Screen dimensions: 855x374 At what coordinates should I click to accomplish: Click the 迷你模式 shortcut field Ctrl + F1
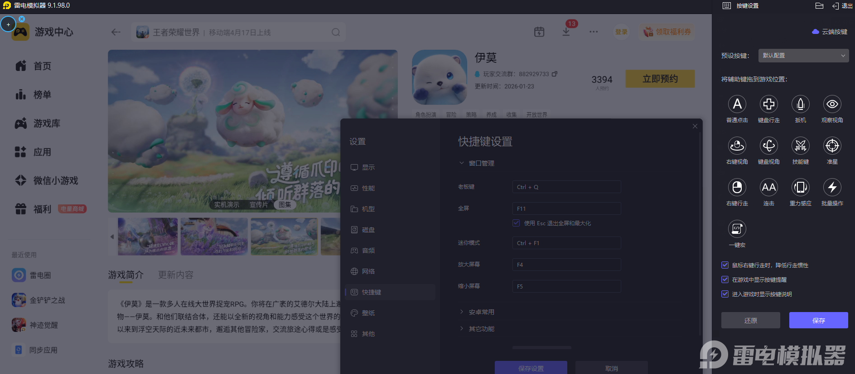tap(566, 243)
